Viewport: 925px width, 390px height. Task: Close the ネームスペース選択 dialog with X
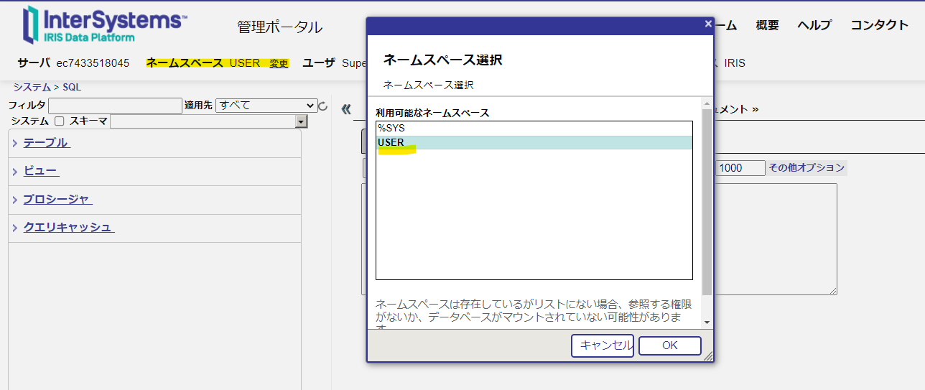point(708,24)
